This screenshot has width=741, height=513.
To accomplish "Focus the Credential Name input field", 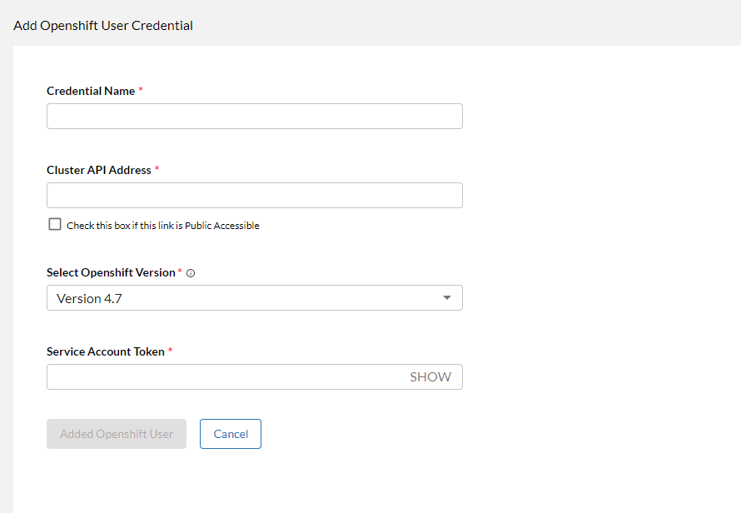I will point(254,117).
